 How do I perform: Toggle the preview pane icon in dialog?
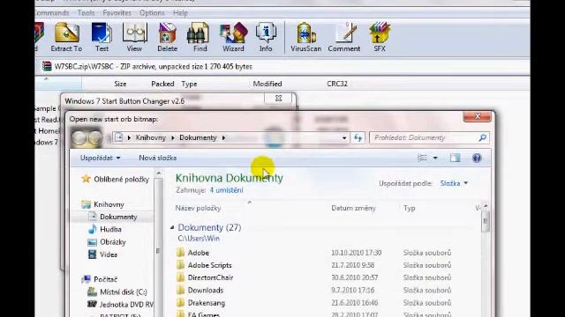pyautogui.click(x=456, y=158)
